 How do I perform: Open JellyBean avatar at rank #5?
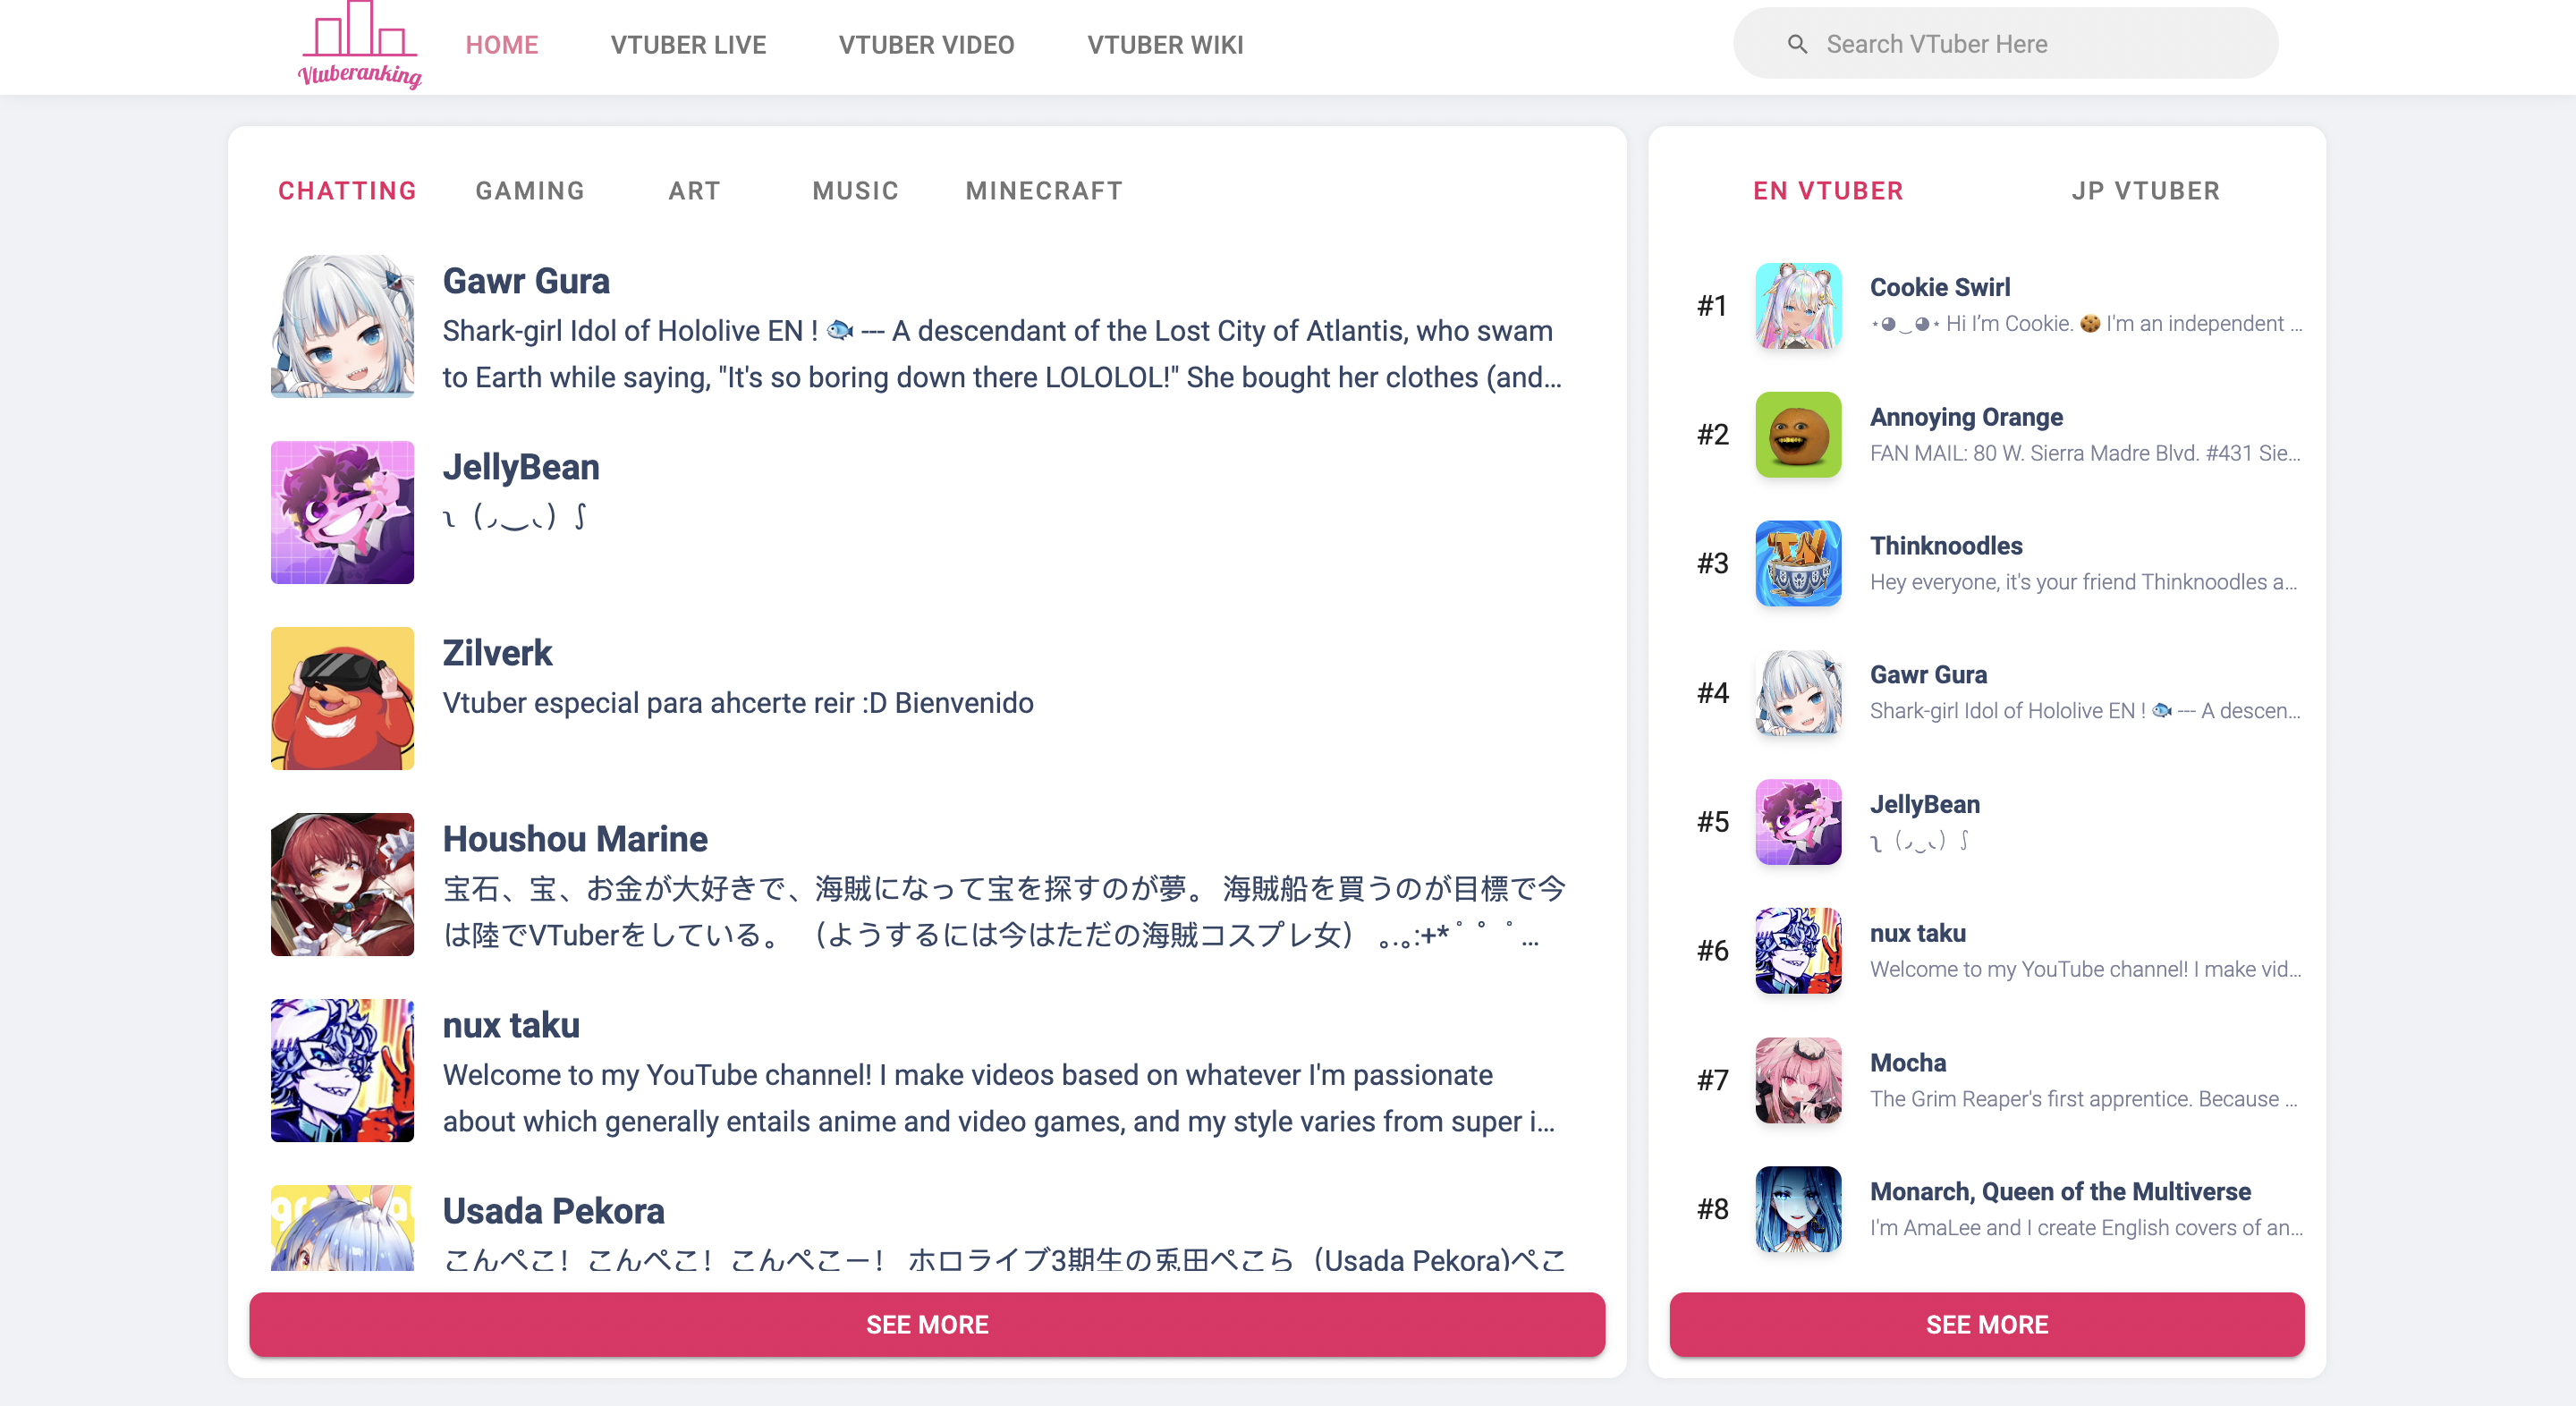1798,821
